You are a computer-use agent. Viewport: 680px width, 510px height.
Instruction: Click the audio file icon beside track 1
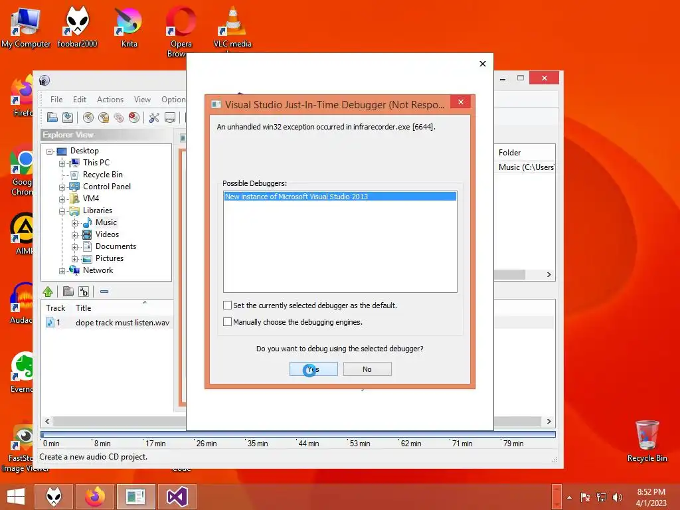[50, 322]
